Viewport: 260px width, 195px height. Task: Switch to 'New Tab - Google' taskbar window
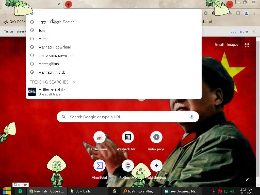point(47,191)
